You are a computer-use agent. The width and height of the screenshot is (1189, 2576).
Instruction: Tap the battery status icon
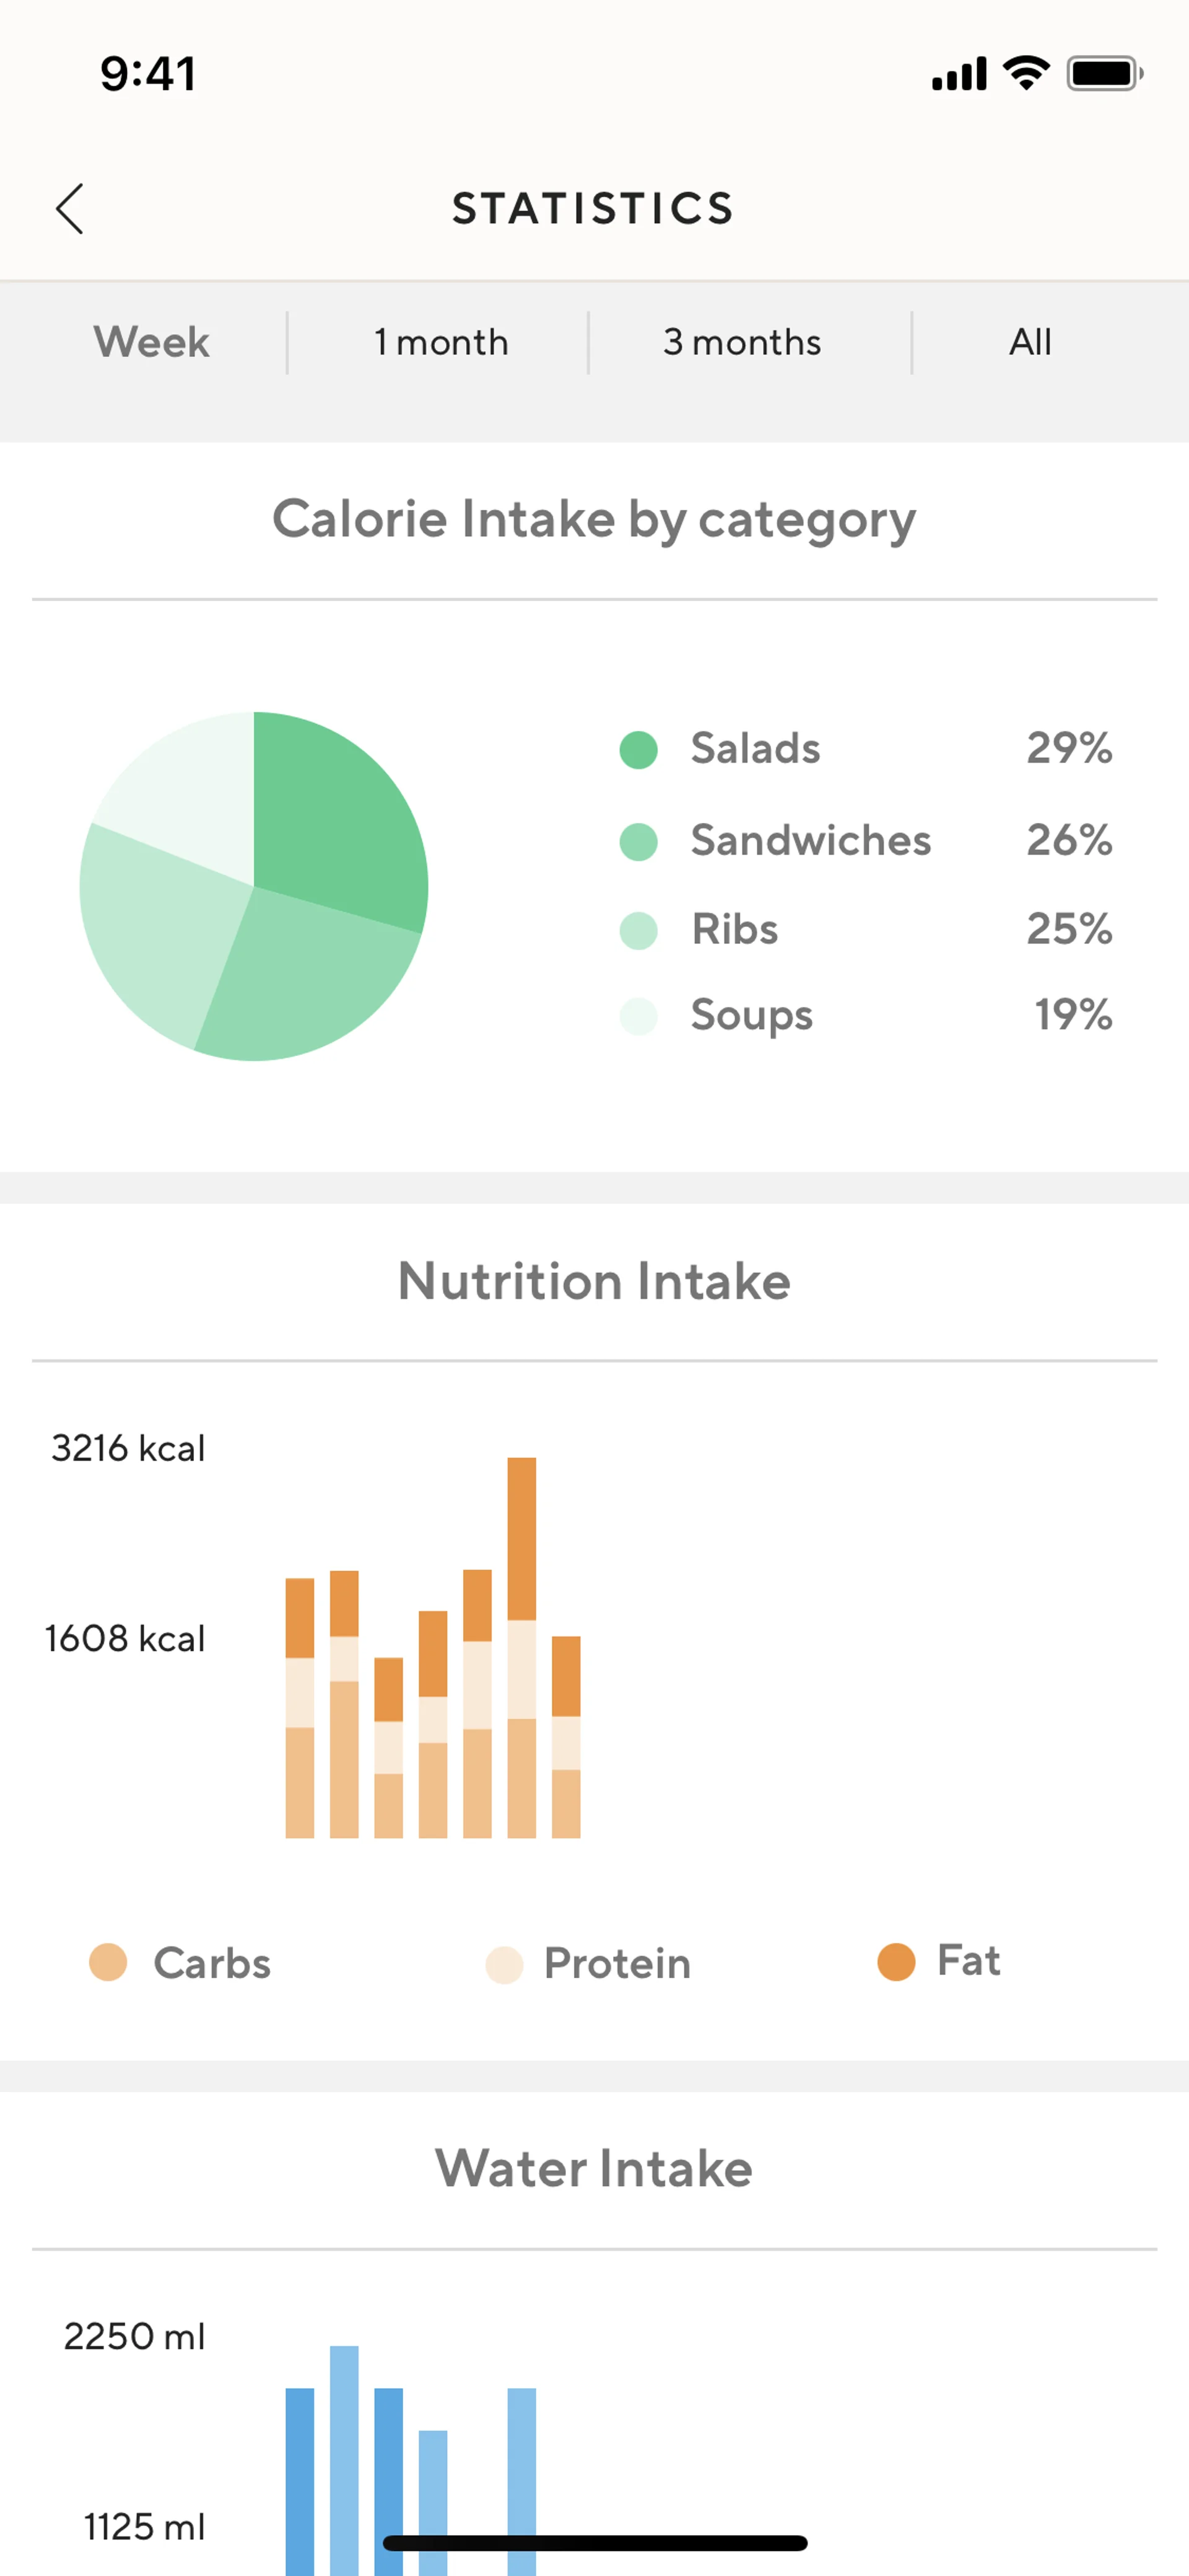tap(1104, 73)
